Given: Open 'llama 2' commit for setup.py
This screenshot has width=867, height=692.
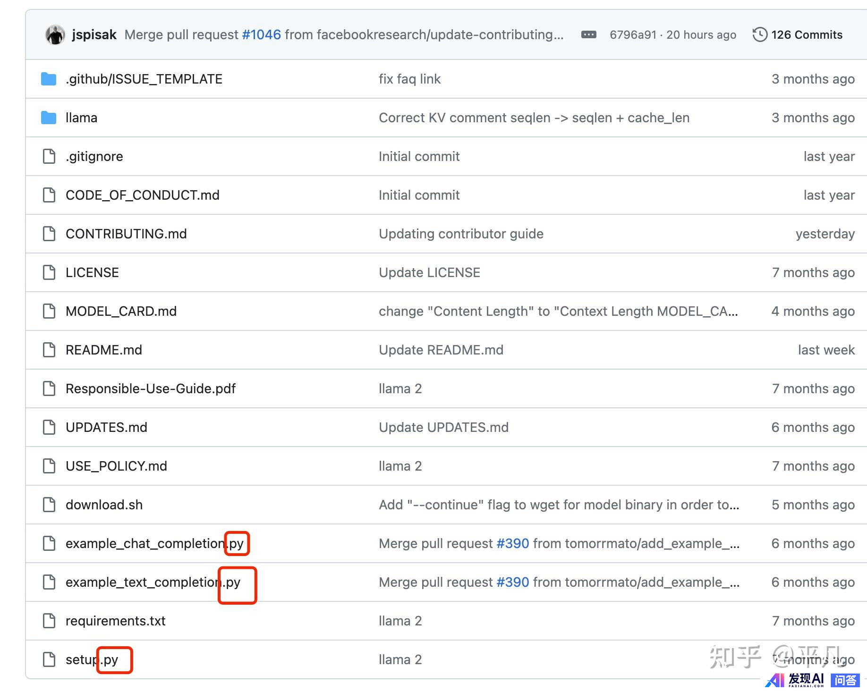Looking at the screenshot, I should tap(400, 659).
